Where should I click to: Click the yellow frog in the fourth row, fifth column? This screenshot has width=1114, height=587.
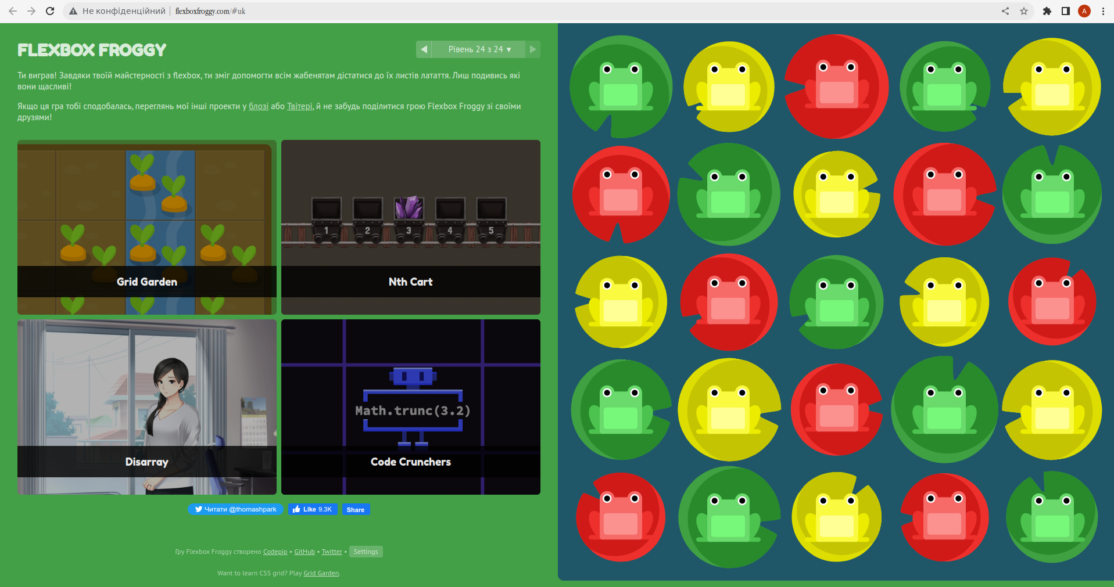point(1052,409)
